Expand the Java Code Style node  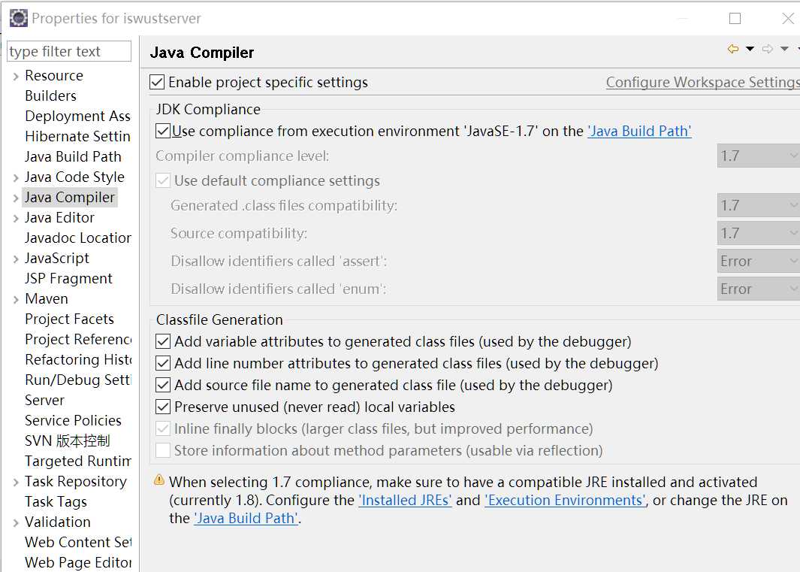pyautogui.click(x=16, y=177)
